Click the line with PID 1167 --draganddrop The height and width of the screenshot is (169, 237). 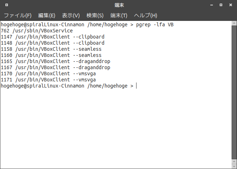pyautogui.click(x=55, y=67)
